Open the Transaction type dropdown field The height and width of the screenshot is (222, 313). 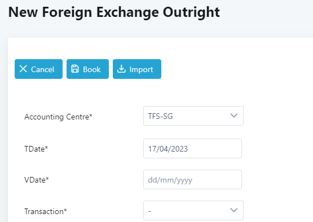193,210
